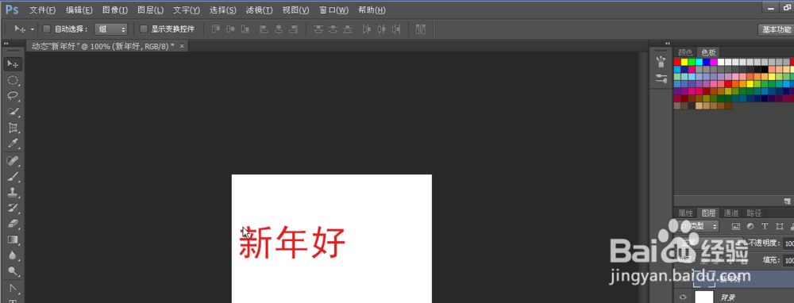
Task: Select the Brush tool
Action: coord(13,177)
